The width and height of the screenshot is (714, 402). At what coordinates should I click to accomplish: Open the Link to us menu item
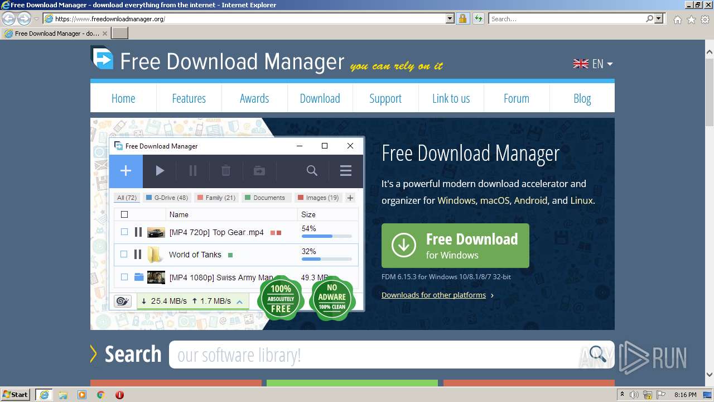[451, 98]
